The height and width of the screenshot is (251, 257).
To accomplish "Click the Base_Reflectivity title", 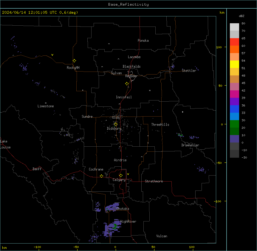I will 128,4.
